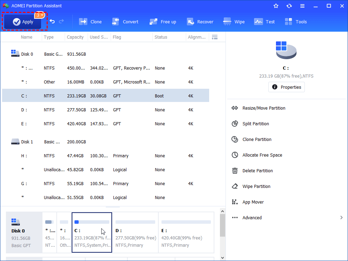Sort by Name column header

tap(26, 37)
